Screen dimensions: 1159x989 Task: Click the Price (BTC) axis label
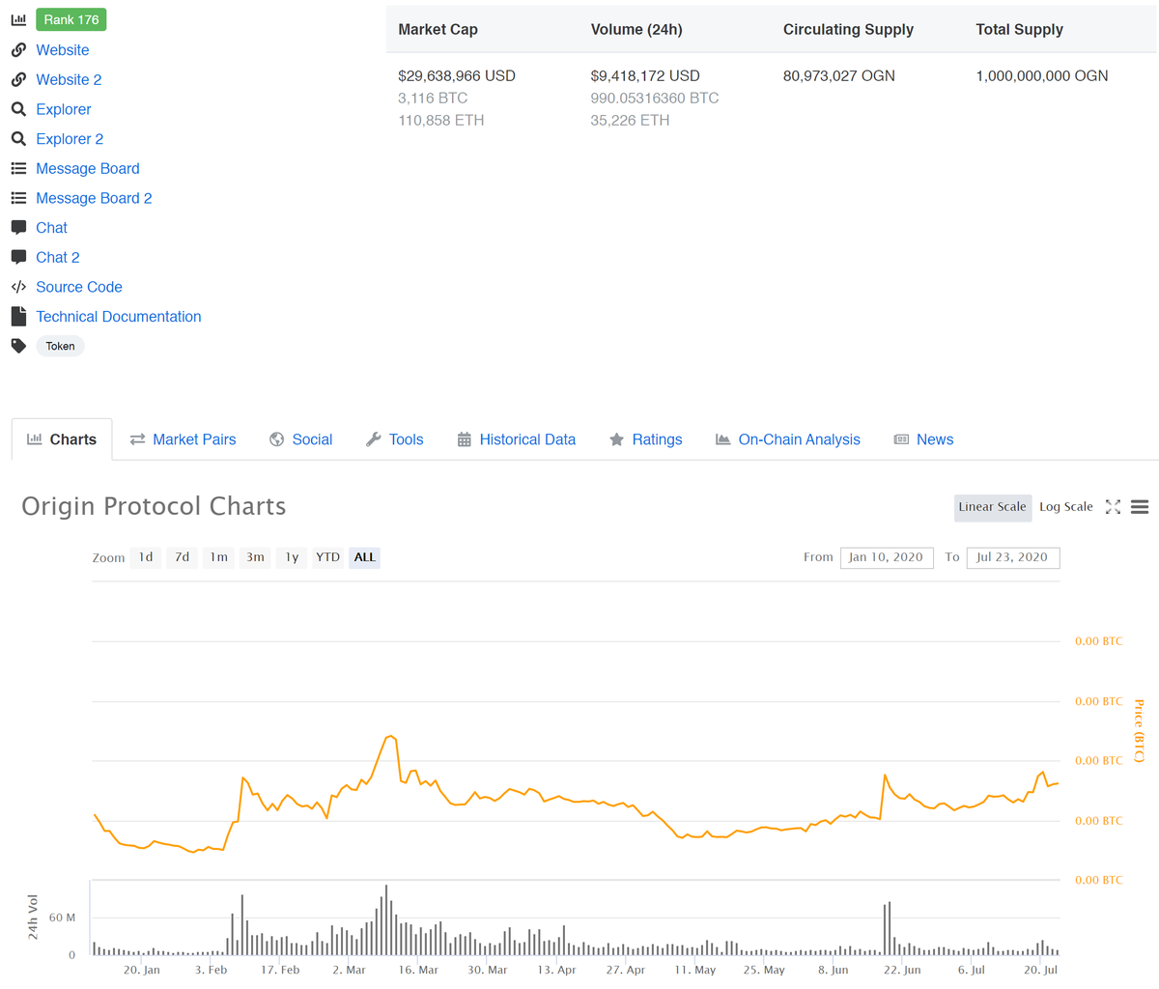click(1139, 731)
